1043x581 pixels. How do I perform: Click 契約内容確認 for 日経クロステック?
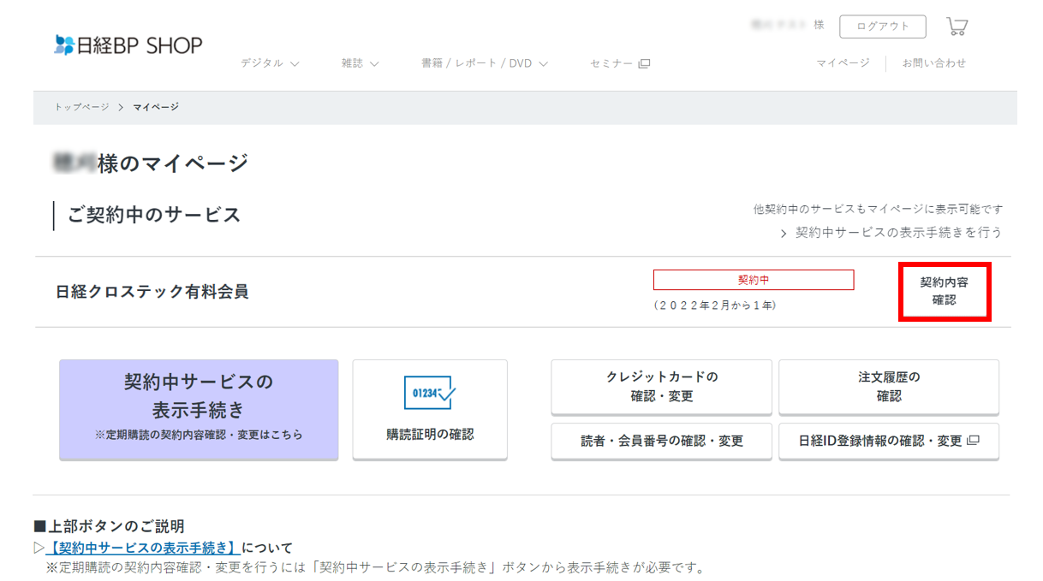[x=945, y=292]
